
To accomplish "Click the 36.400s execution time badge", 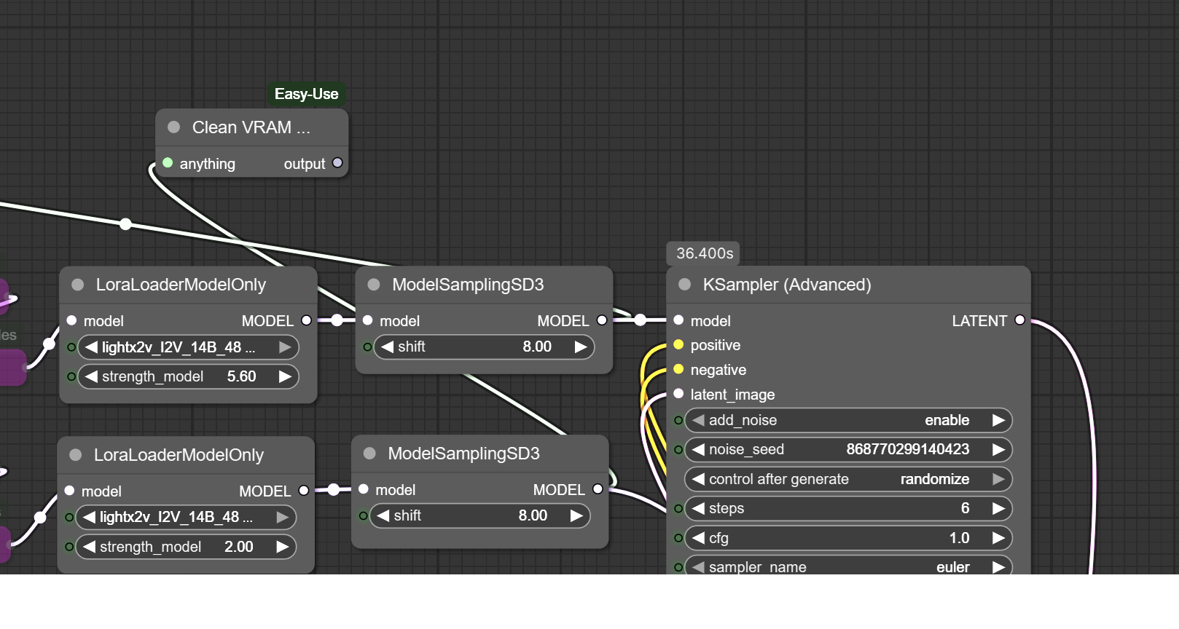I will click(704, 253).
